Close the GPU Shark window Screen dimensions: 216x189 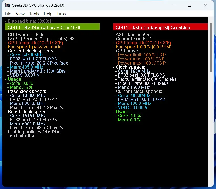[x=205, y=5]
